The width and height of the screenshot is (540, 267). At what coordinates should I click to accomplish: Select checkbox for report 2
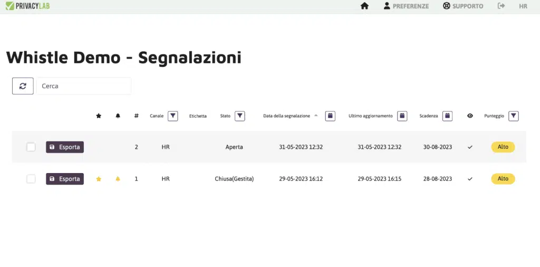(x=31, y=147)
